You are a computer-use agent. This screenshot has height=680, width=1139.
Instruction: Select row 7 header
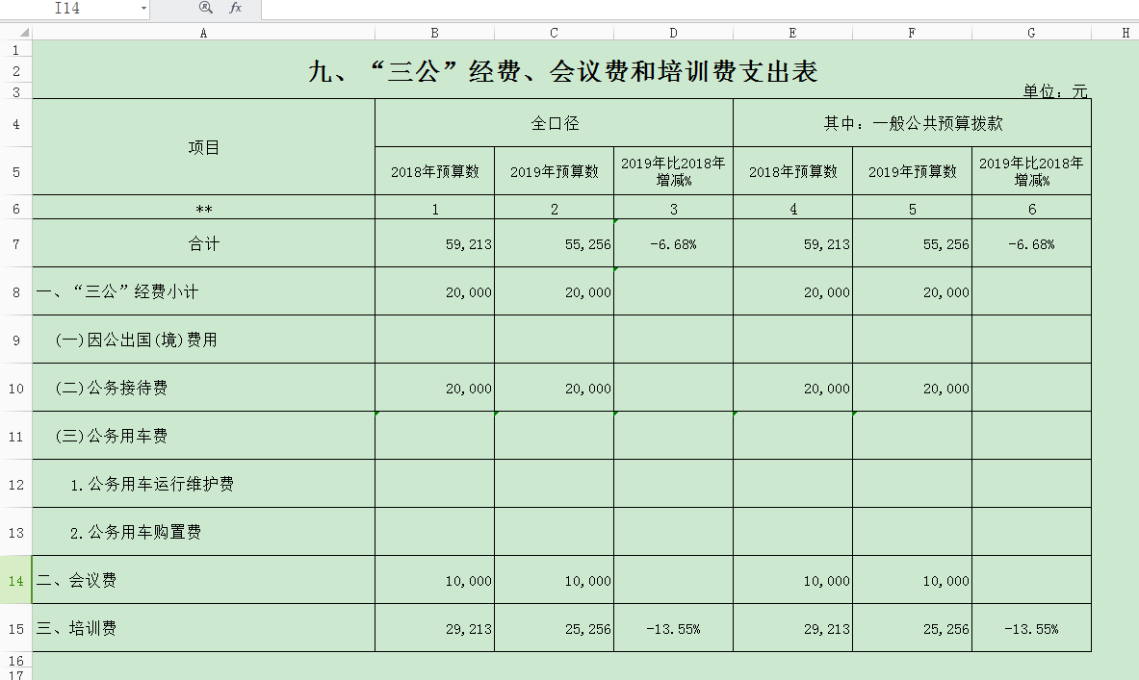click(x=15, y=243)
